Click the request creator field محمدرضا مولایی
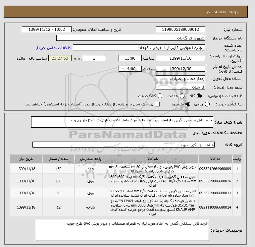 pyautogui.click(x=139, y=48)
